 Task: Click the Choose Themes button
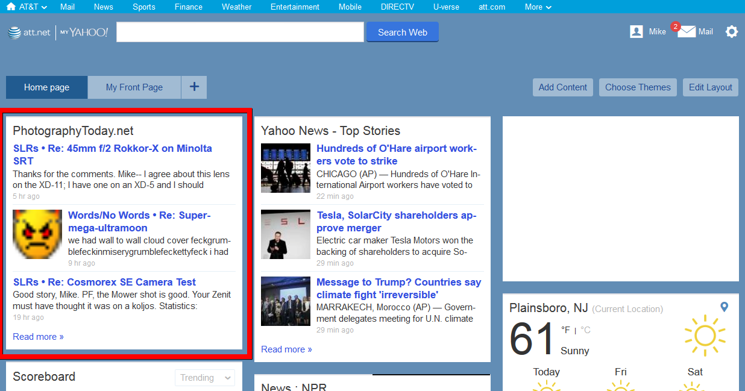[x=638, y=87]
